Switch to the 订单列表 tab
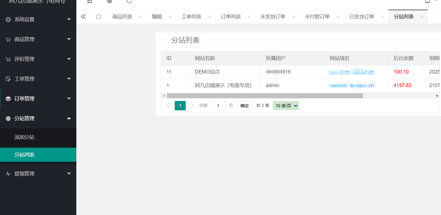 click(x=231, y=17)
